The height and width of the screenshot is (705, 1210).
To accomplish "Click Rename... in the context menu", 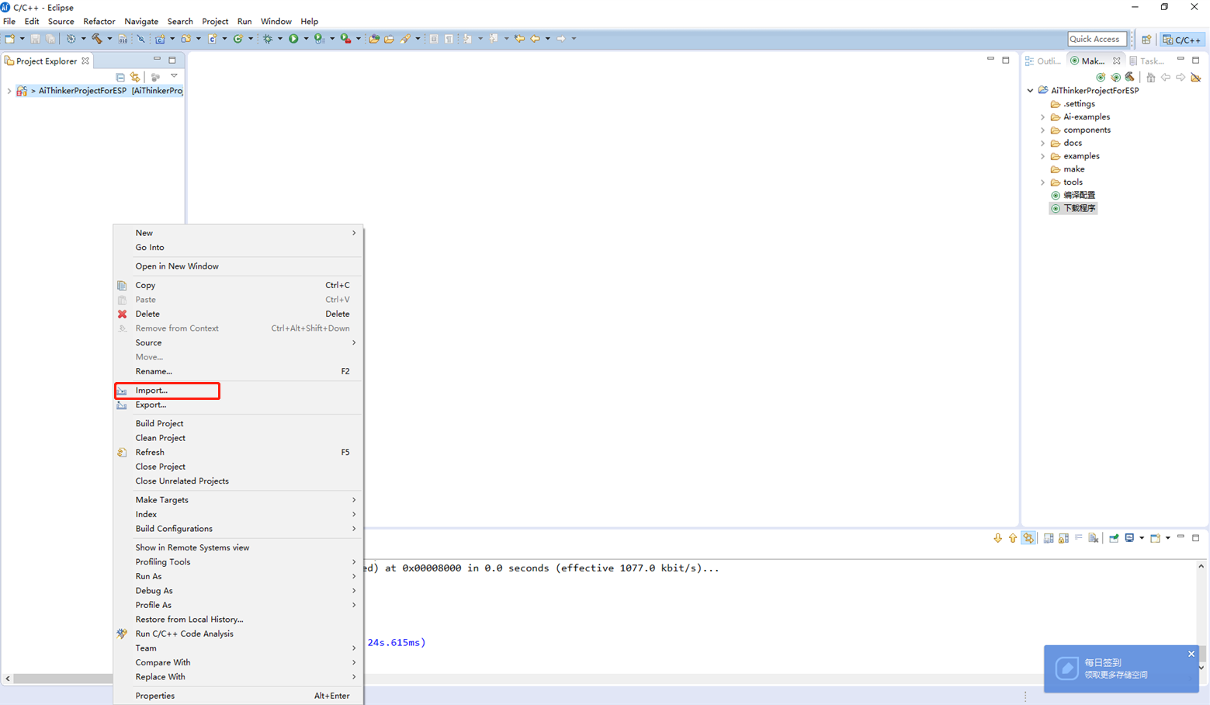I will point(239,371).
